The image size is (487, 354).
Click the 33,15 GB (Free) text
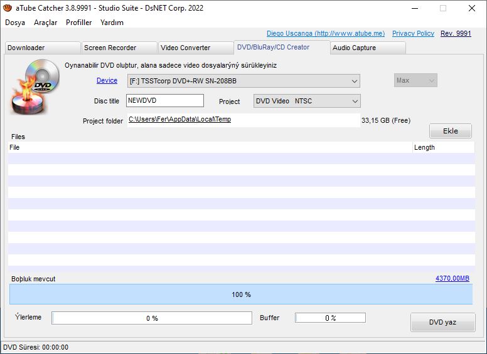click(386, 120)
